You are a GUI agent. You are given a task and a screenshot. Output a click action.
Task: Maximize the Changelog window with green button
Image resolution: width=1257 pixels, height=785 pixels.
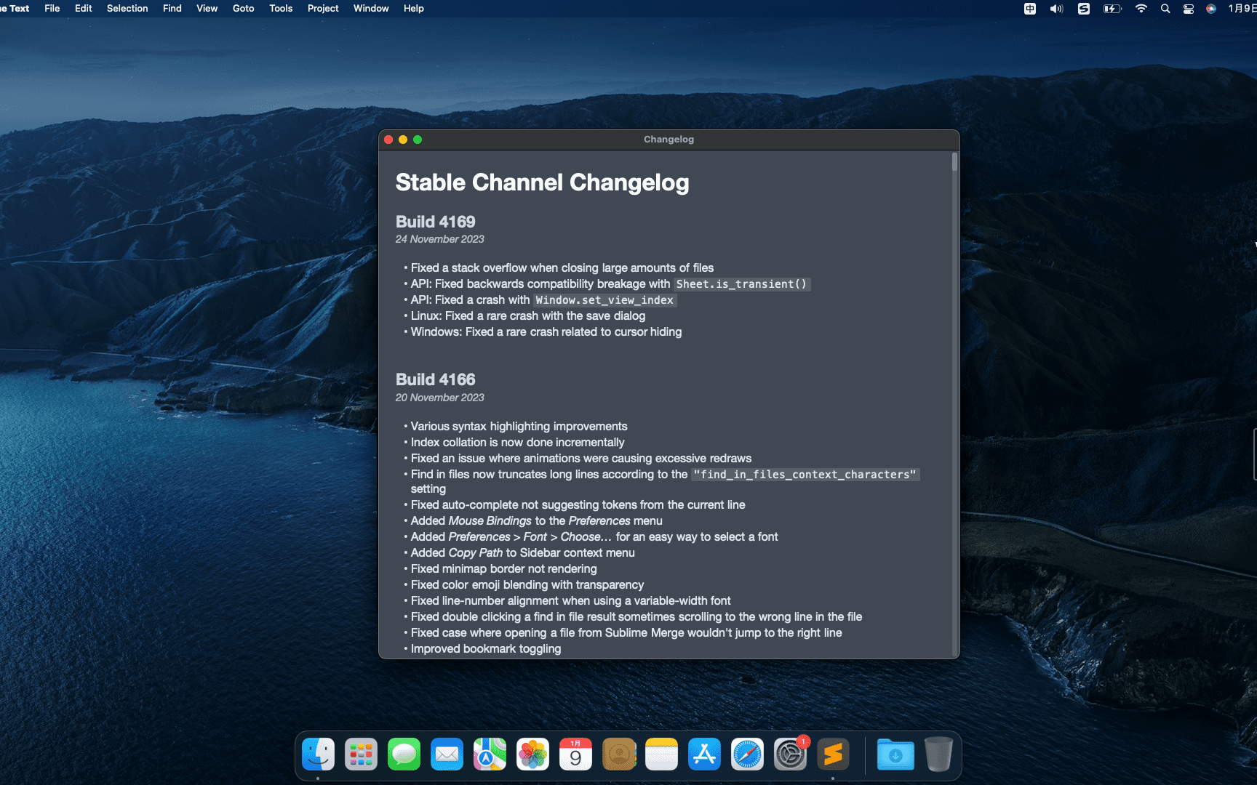coord(418,140)
